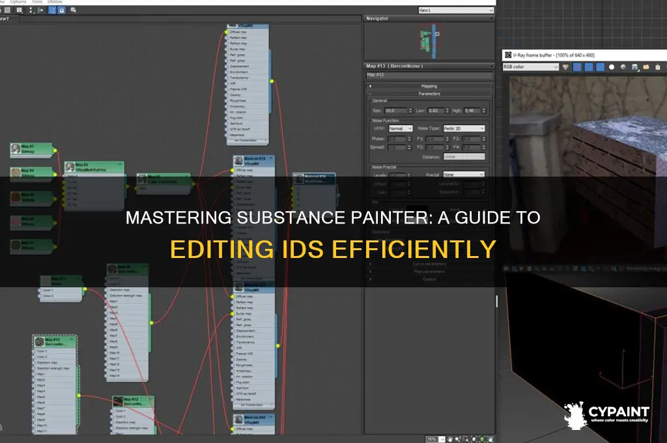The image size is (667, 443).
Task: Click the clipboard icon in the frame buffer toolbar
Action: point(658,67)
